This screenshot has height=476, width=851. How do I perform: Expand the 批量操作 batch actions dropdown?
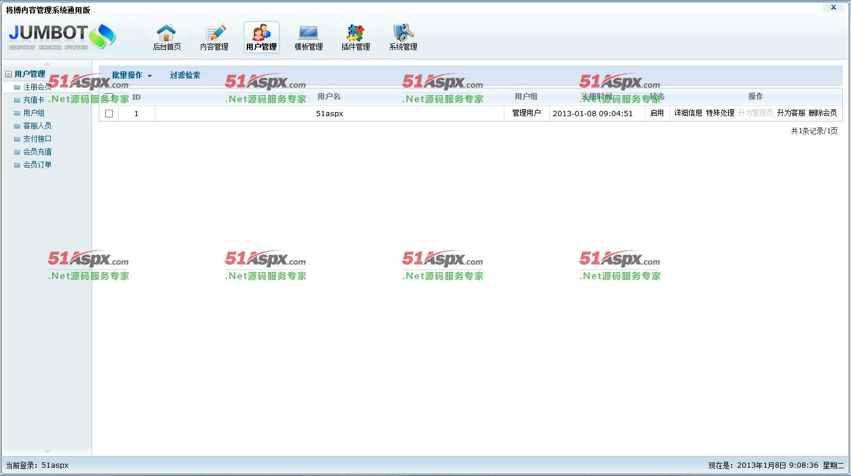click(x=132, y=75)
